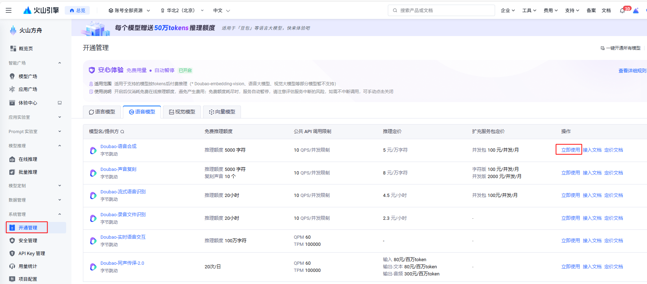Open region selector 华北2（北京）

click(182, 10)
